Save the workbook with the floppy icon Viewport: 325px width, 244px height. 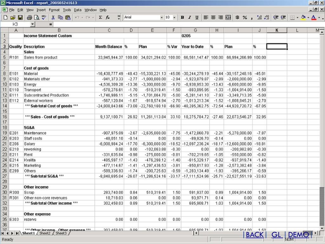(20, 17)
